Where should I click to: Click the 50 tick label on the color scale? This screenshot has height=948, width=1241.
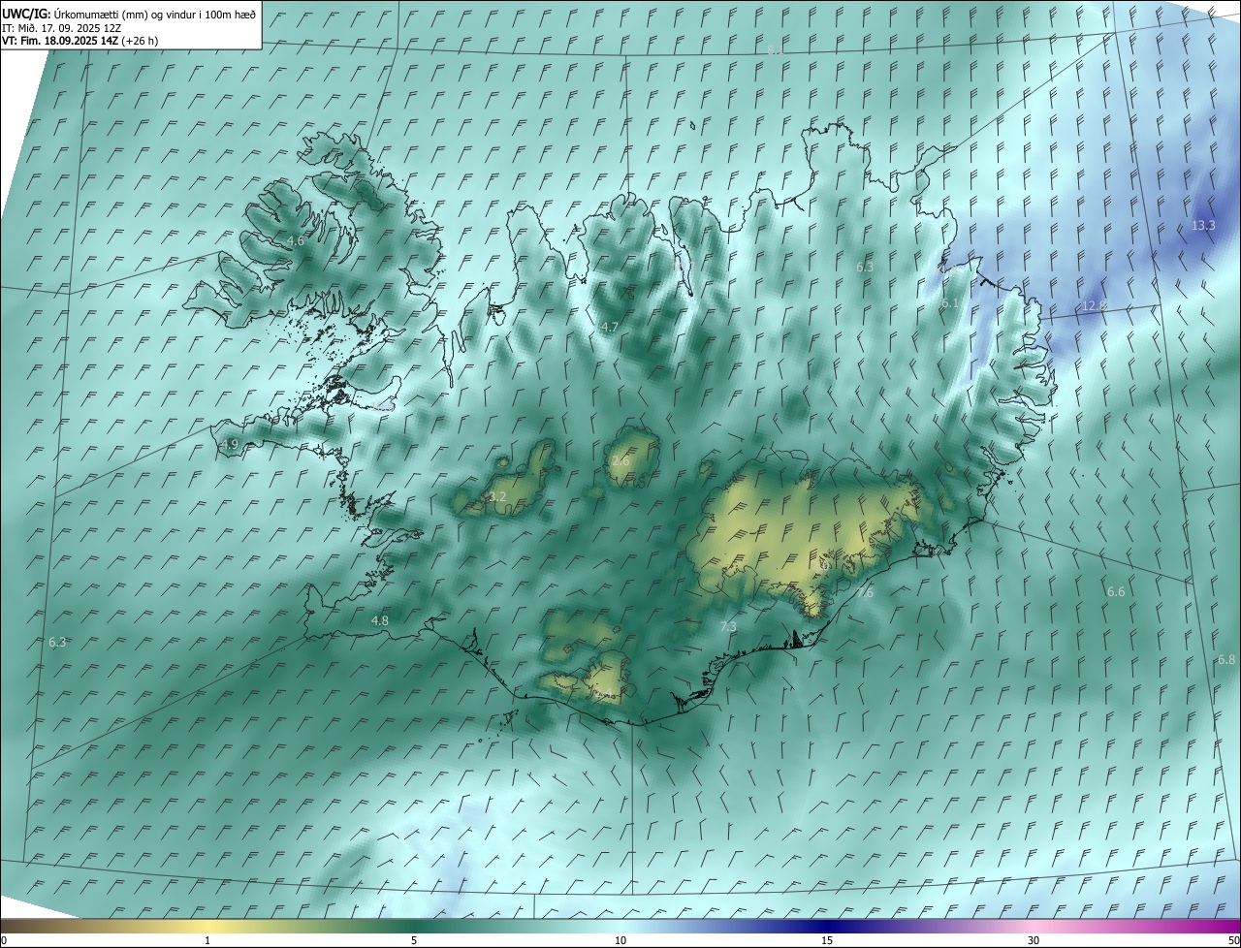pyautogui.click(x=1233, y=940)
